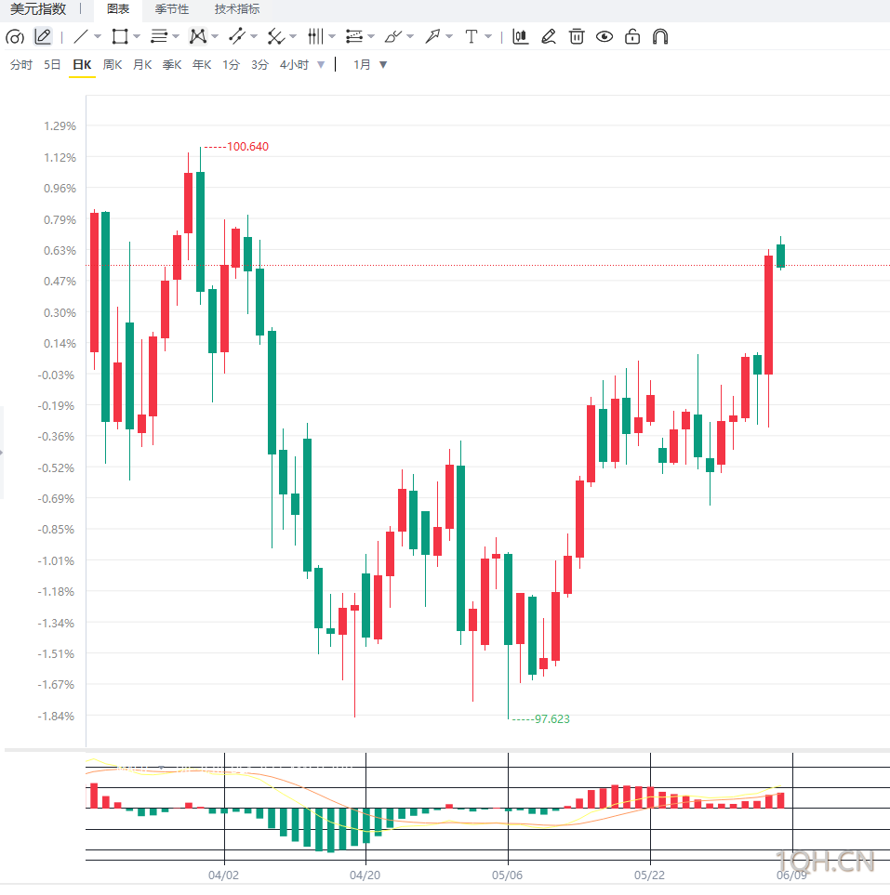Select the 周K timeframe
The height and width of the screenshot is (895, 890).
click(x=113, y=64)
